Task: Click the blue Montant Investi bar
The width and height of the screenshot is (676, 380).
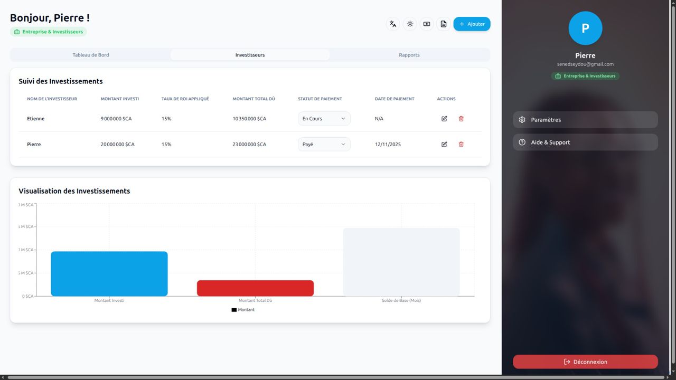Action: click(x=109, y=273)
